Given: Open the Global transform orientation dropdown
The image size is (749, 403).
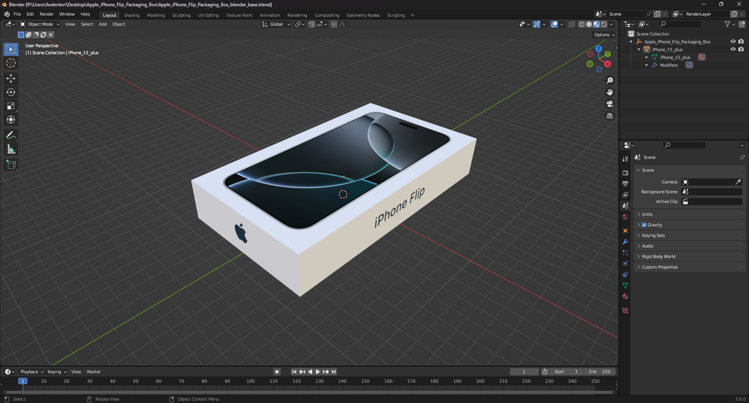Looking at the screenshot, I should pos(276,24).
